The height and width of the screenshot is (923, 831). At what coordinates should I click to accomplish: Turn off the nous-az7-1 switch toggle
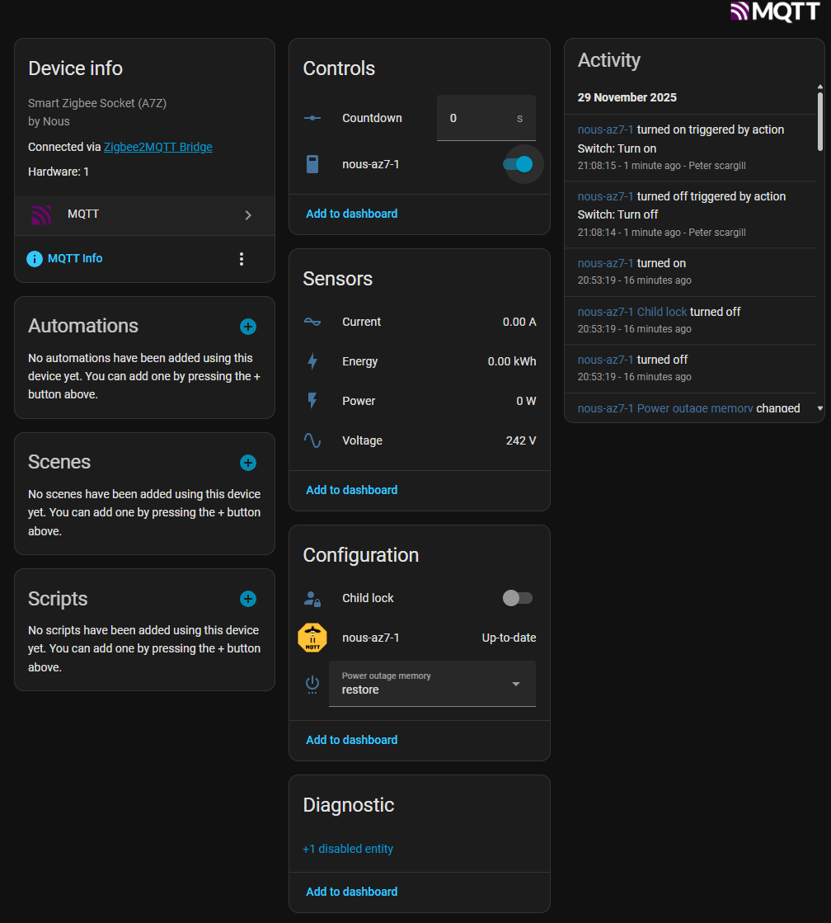pos(519,164)
